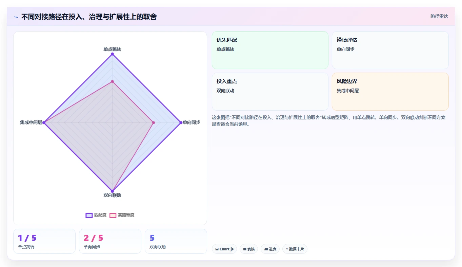Click the 匹配度 data point at 单点跳转 vertex
462x267 pixels.
pos(112,54)
